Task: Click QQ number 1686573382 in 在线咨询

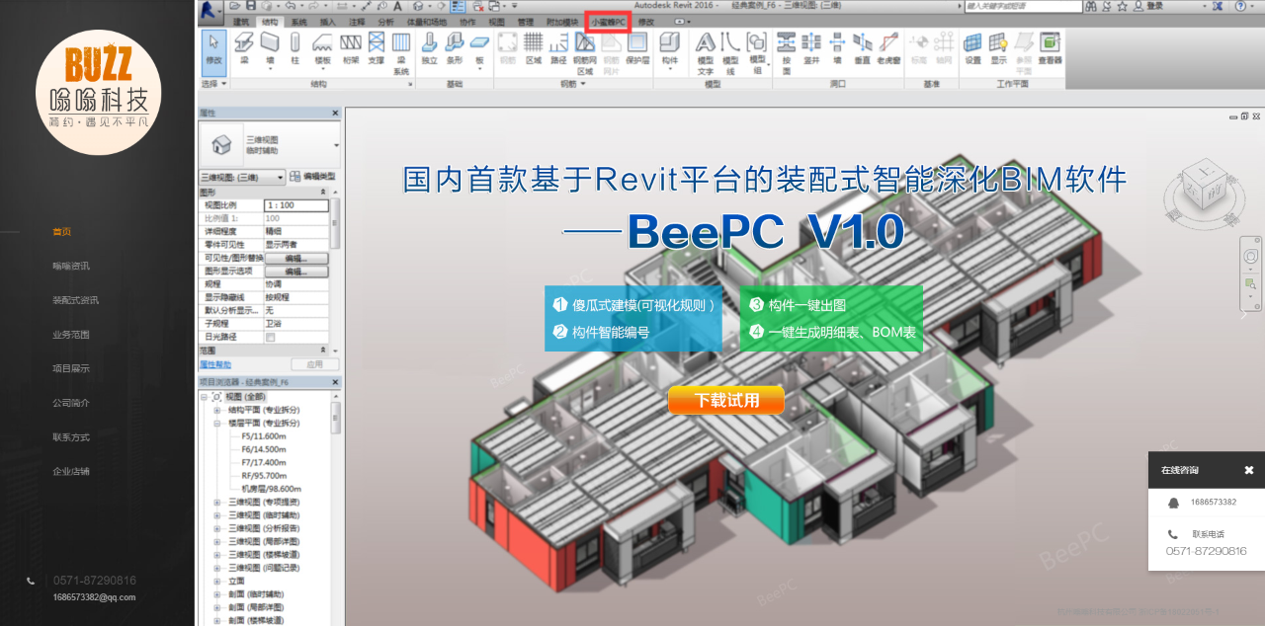Action: coord(1214,503)
